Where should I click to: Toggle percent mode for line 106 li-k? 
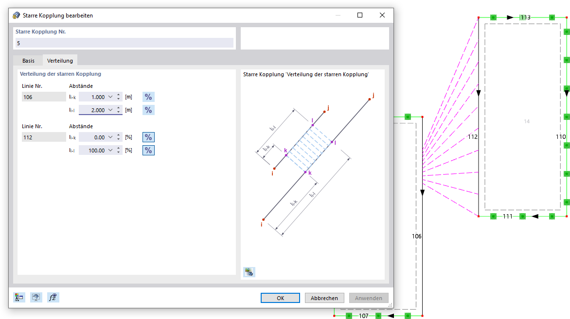coord(148,97)
